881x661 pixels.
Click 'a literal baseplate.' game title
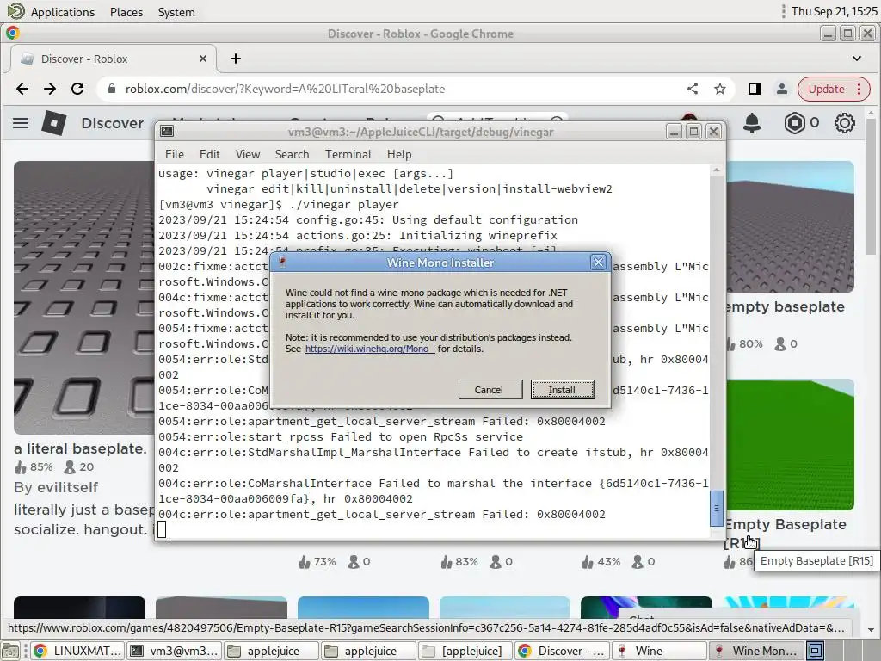[x=80, y=448]
